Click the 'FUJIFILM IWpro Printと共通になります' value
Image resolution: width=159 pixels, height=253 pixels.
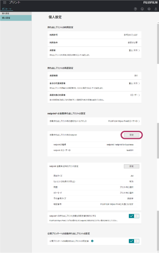pyautogui.click(x=117, y=204)
